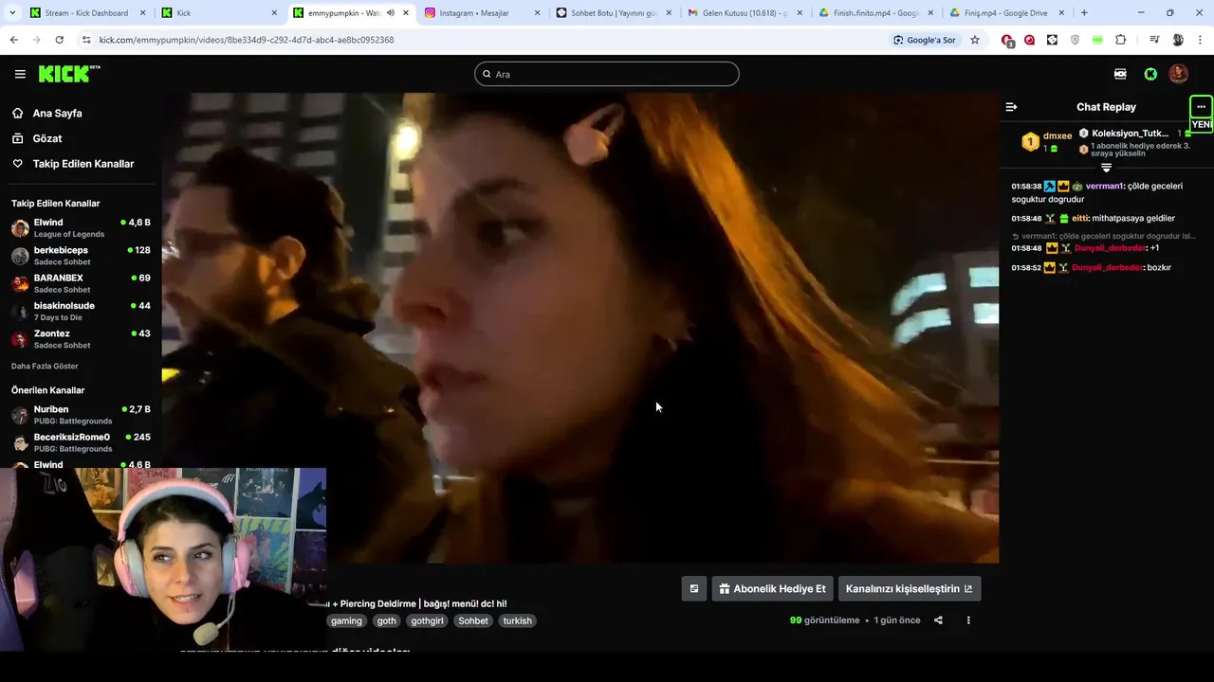Click the green K coin icon in the header
Viewport: 1214px width, 682px height.
click(1150, 74)
